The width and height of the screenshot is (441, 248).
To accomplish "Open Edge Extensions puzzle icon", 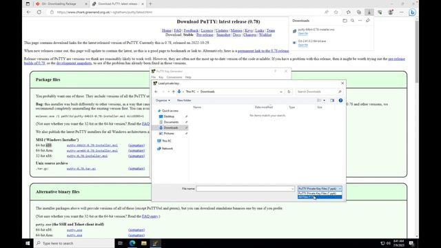I will 349,12.
